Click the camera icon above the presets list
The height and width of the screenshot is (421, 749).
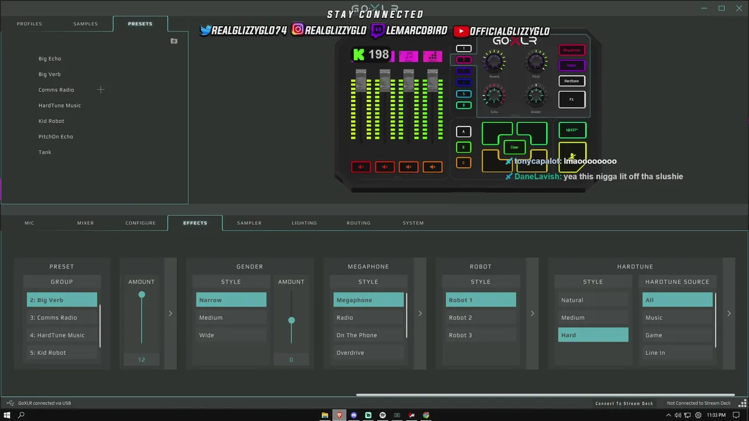174,41
